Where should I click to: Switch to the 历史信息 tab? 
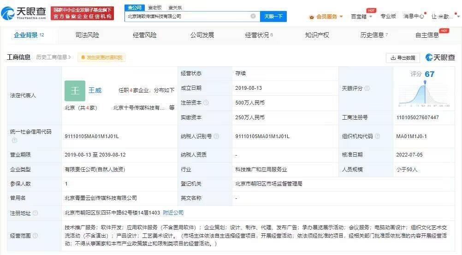pos(374,35)
